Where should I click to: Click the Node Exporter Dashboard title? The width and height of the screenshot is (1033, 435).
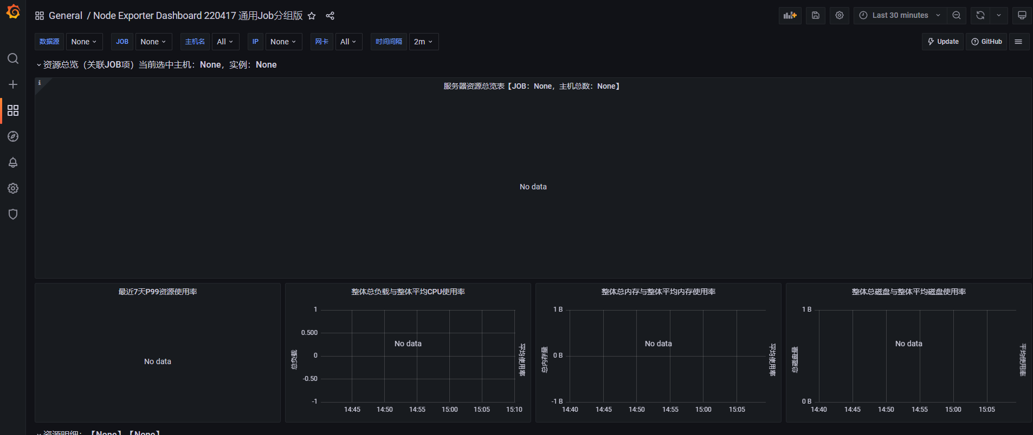(x=198, y=16)
